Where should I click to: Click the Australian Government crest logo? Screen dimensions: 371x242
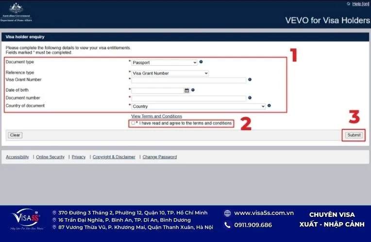click(x=16, y=12)
